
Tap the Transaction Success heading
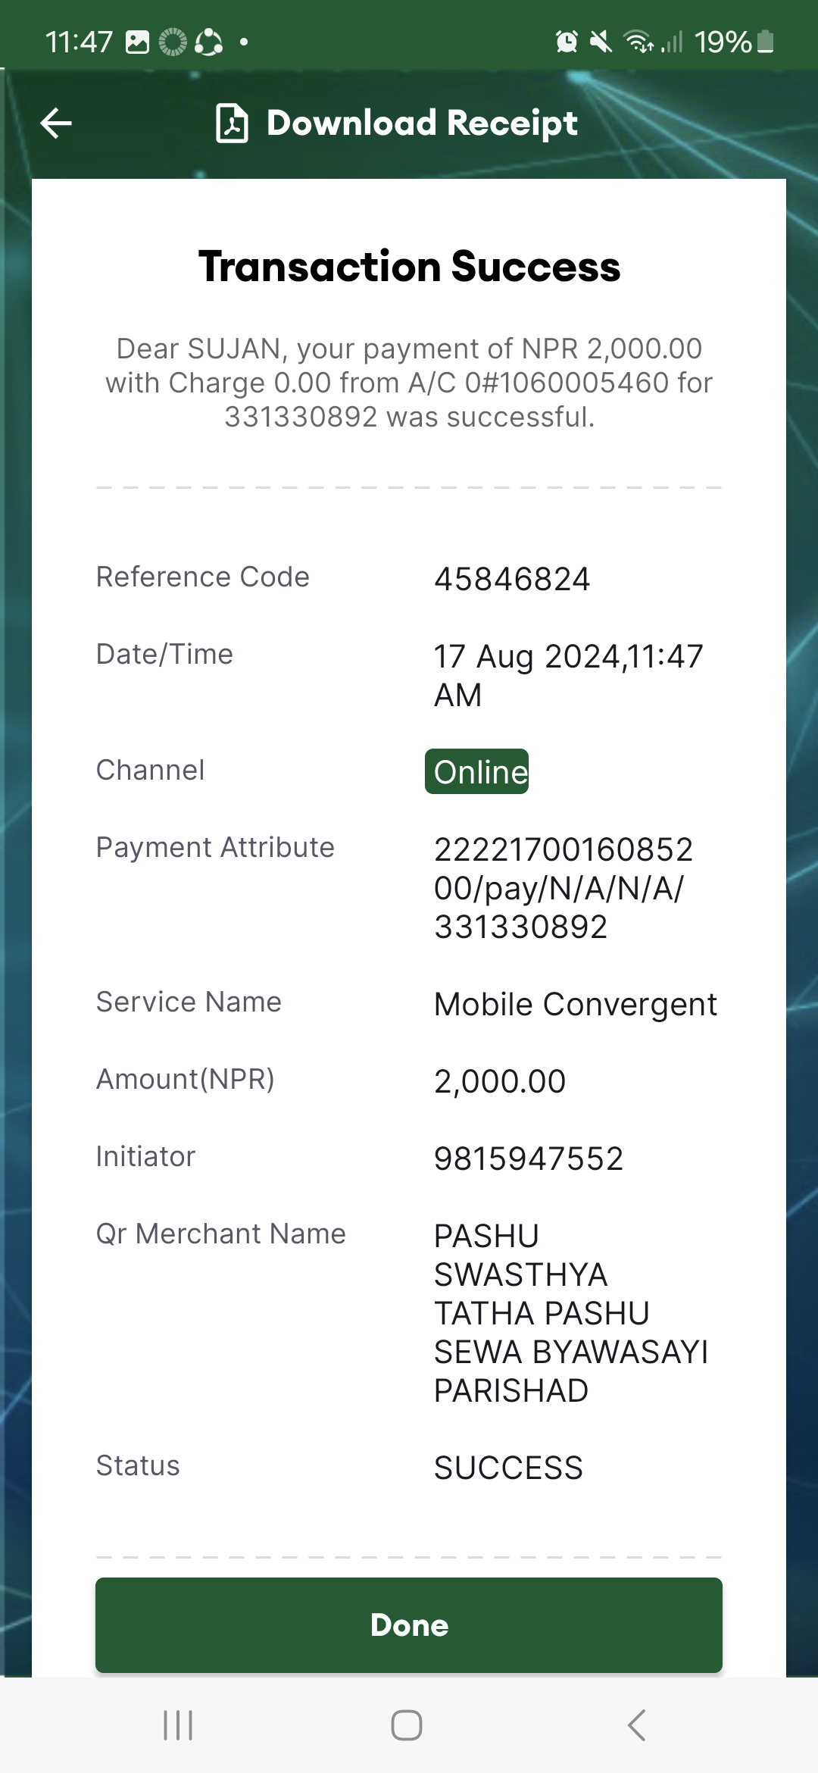pos(409,267)
